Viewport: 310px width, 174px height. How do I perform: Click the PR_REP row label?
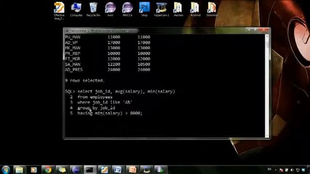[x=73, y=54]
